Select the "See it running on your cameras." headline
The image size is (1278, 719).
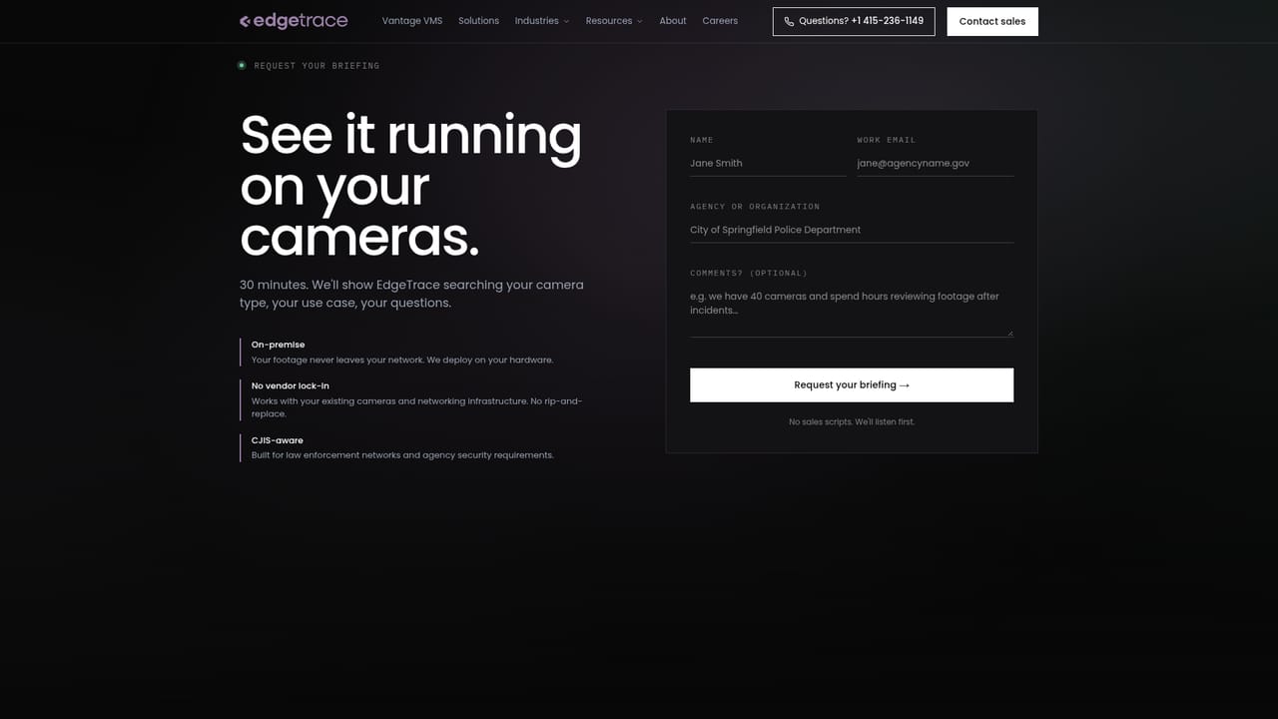click(x=410, y=186)
